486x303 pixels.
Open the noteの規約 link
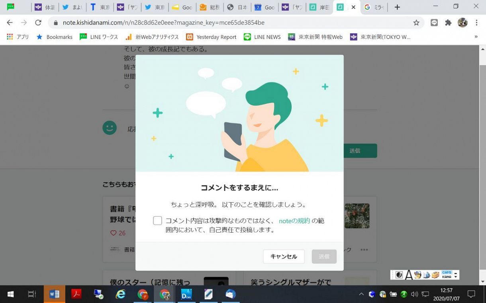(294, 221)
